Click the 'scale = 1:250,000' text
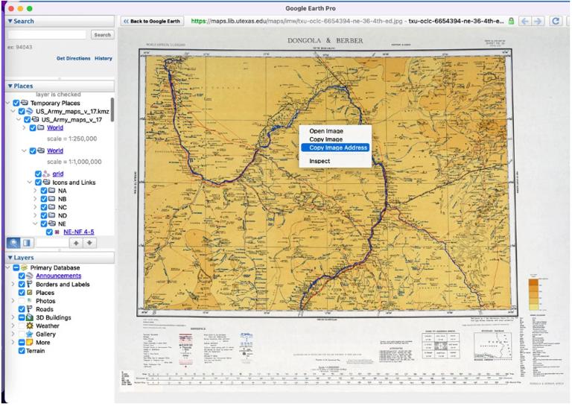Viewport: 572px width, 406px height. [x=71, y=139]
